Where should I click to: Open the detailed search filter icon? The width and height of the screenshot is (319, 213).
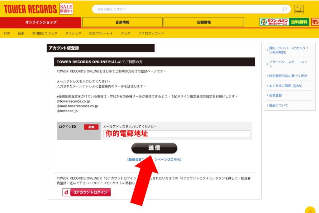(x=299, y=9)
